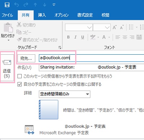Switch to the 挿入 tab
144x140 pixels.
point(42,15)
